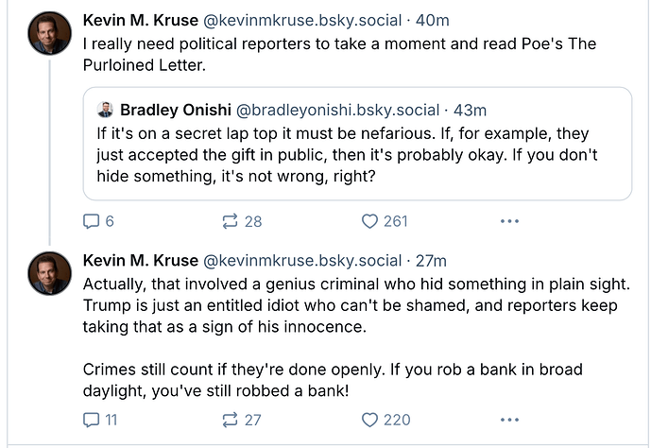
Task: Open the quoted post about secret lap top
Action: pos(357,144)
